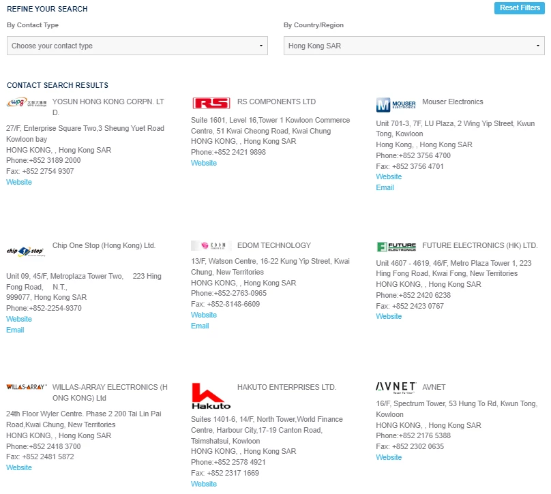Click WILLAS-ARRAY ELECTRONICS (HONG KONG) Ltd name
Image resolution: width=551 pixels, height=494 pixels.
pos(110,392)
